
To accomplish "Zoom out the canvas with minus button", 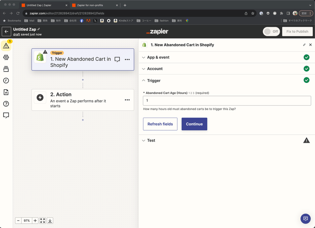I will [18, 221].
